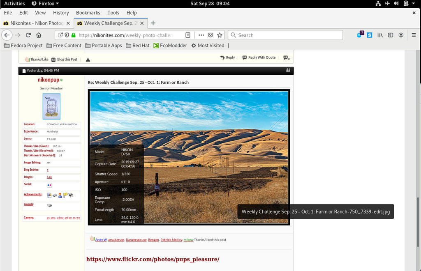The height and width of the screenshot is (271, 421).
Task: Bookmark this page with the star icon
Action: (220, 35)
